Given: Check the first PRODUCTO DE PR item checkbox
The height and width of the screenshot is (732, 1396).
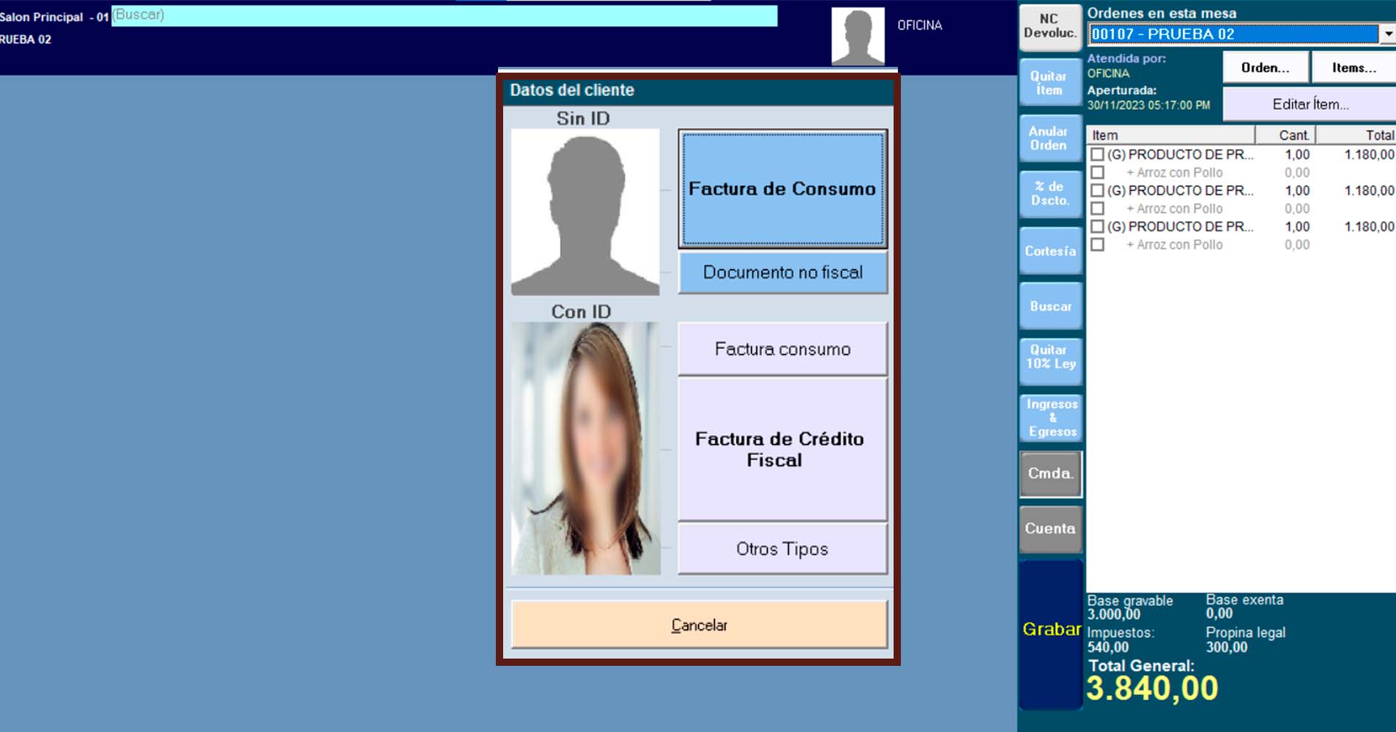Looking at the screenshot, I should pyautogui.click(x=1097, y=154).
